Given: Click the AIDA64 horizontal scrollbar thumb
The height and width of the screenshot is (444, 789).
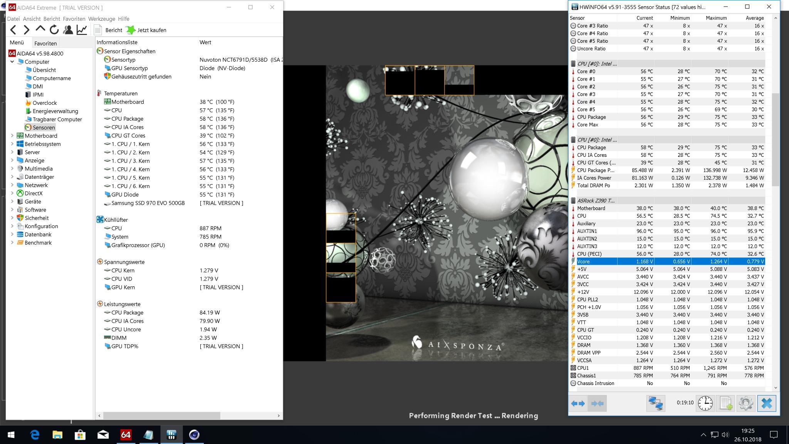Looking at the screenshot, I should (x=162, y=415).
